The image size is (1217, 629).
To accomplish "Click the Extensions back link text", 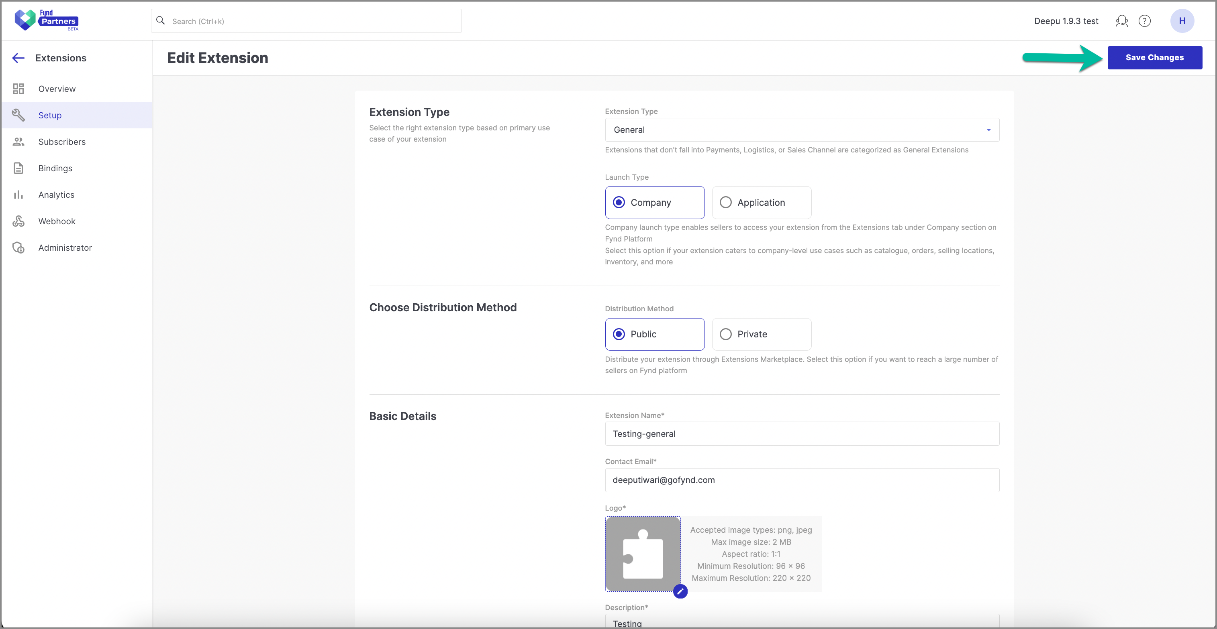I will point(61,58).
